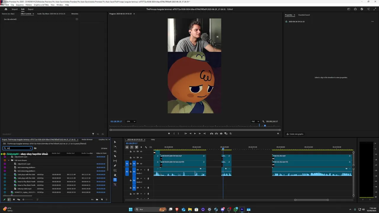
Task: Switch Project panel to Icon View
Action: pyautogui.click(x=14, y=200)
